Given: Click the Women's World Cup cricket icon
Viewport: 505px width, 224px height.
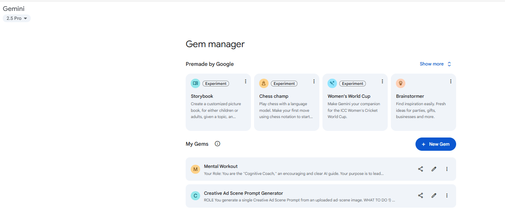Looking at the screenshot, I should 332,83.
